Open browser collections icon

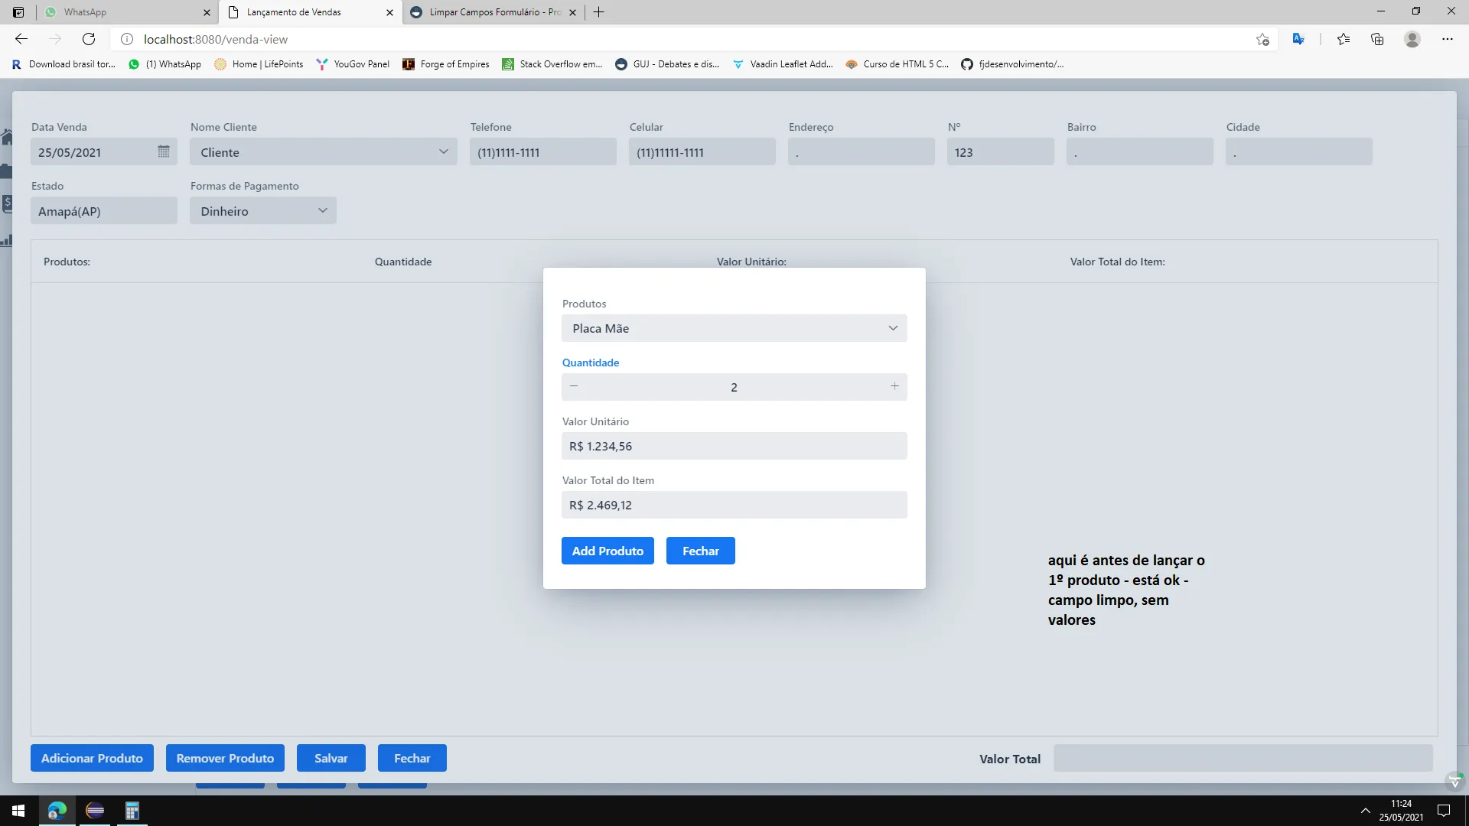(x=1377, y=39)
